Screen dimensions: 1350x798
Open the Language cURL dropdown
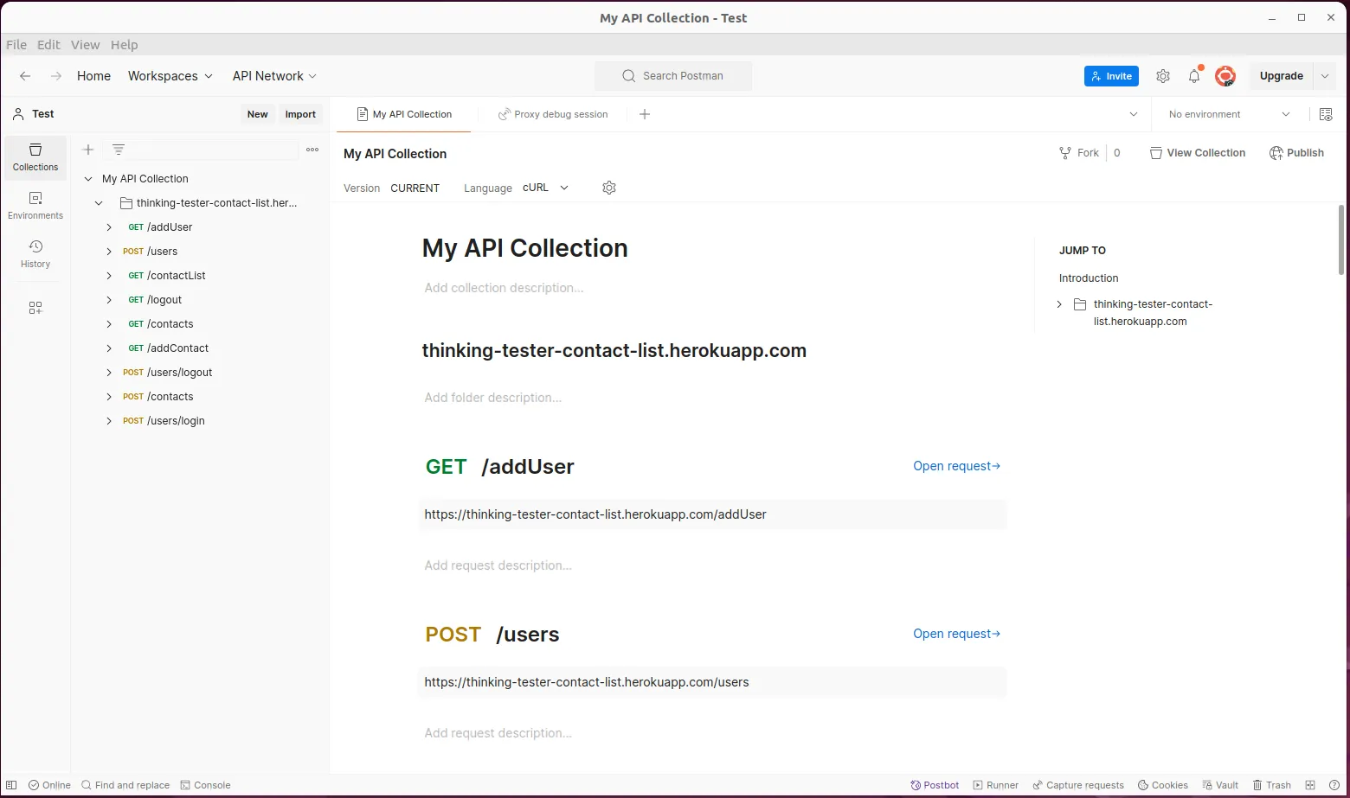[546, 188]
